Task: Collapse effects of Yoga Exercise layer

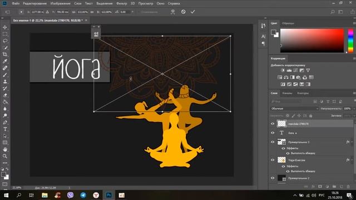Action: (352, 160)
